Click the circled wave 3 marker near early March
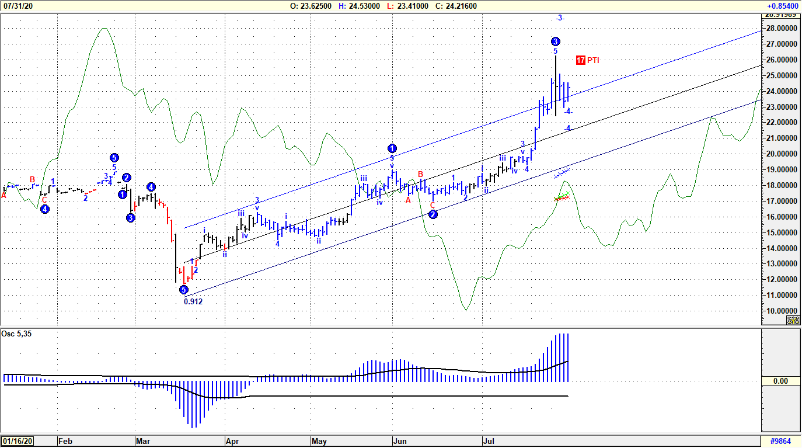The width and height of the screenshot is (802, 448). (x=131, y=217)
